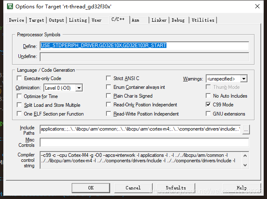Click the Cancel button
Viewport: 267px width, 199px height.
click(133, 188)
